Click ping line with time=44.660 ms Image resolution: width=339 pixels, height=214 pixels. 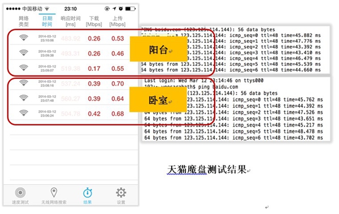tap(231, 70)
